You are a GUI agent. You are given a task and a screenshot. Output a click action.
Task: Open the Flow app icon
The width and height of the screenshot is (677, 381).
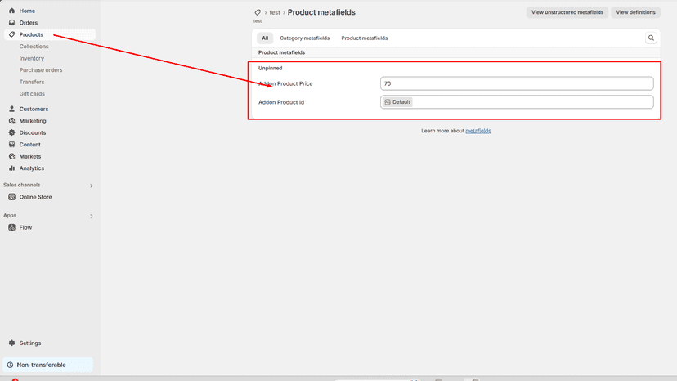coord(11,227)
